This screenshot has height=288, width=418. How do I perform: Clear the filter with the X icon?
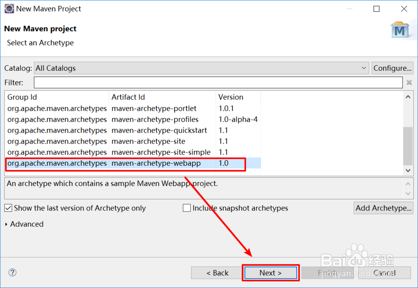pyautogui.click(x=409, y=82)
